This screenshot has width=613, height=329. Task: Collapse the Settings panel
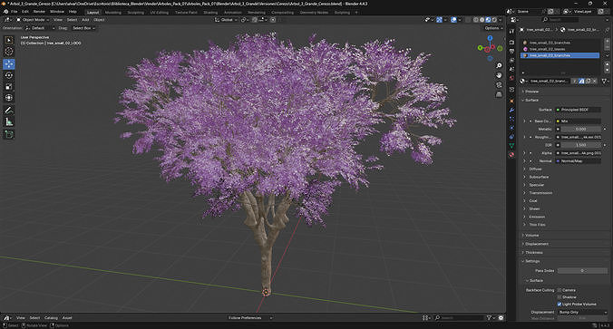(x=532, y=261)
